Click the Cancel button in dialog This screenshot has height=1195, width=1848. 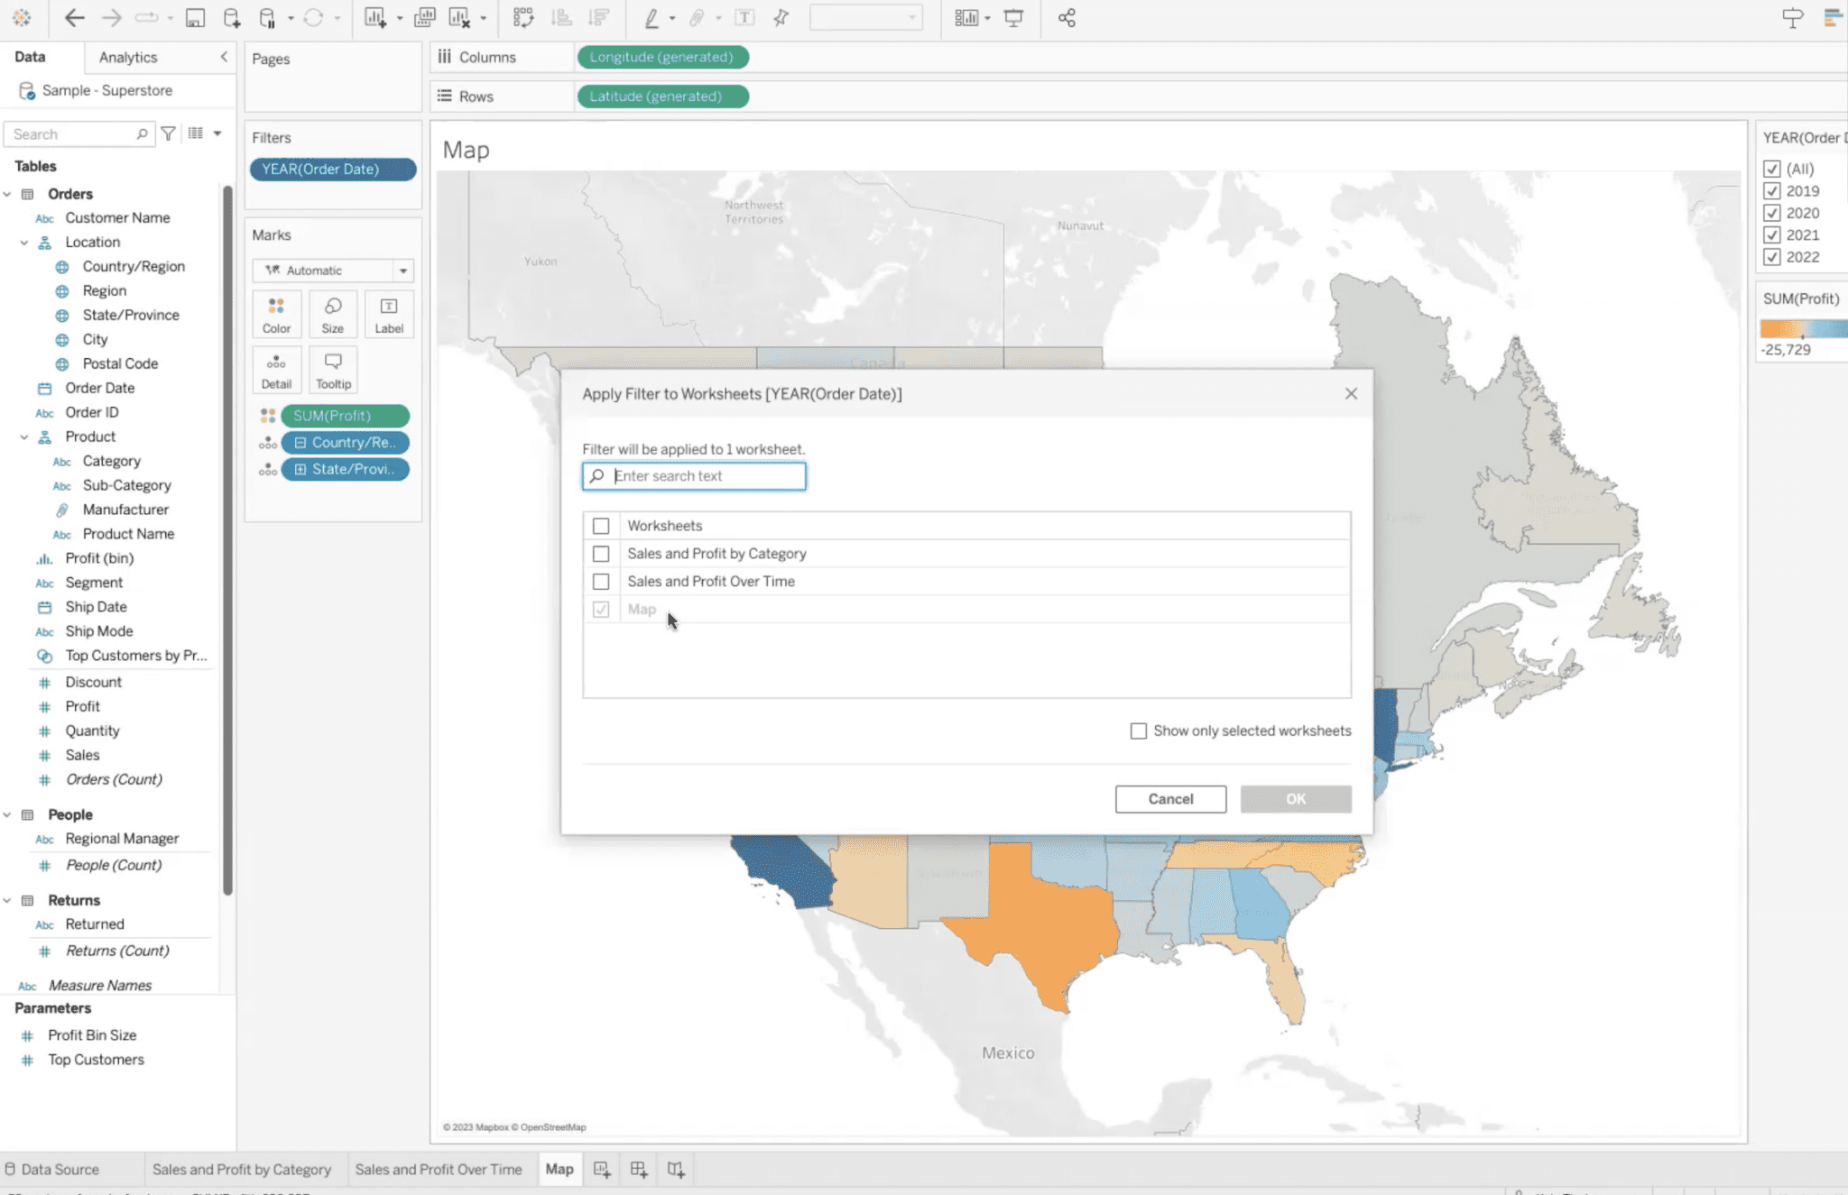[x=1170, y=798]
